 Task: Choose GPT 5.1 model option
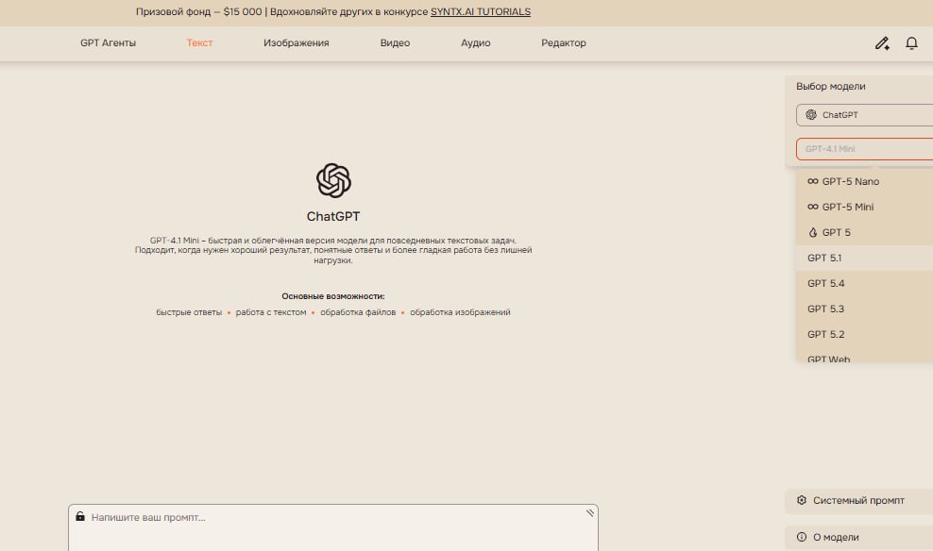[x=865, y=258]
